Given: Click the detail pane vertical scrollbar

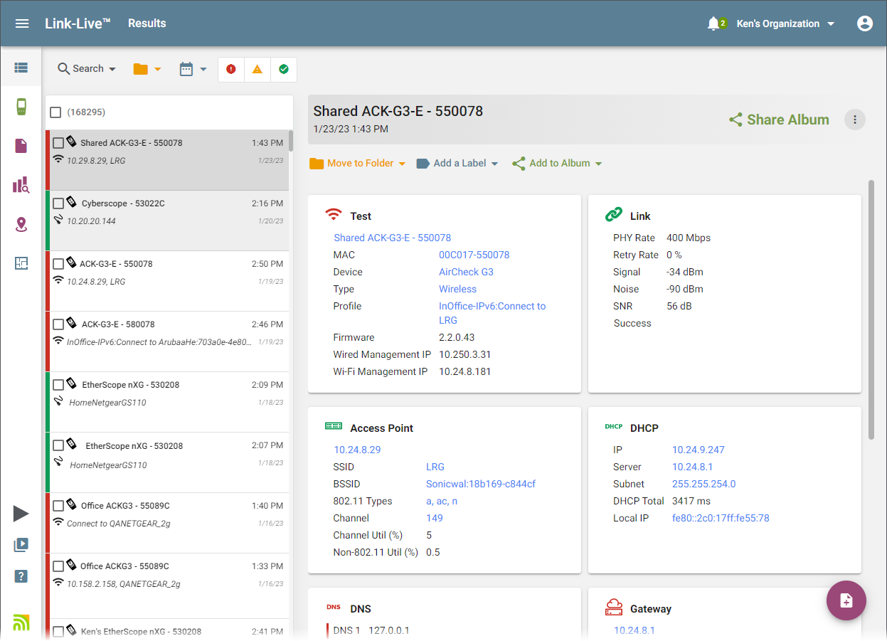Looking at the screenshot, I should (x=871, y=309).
